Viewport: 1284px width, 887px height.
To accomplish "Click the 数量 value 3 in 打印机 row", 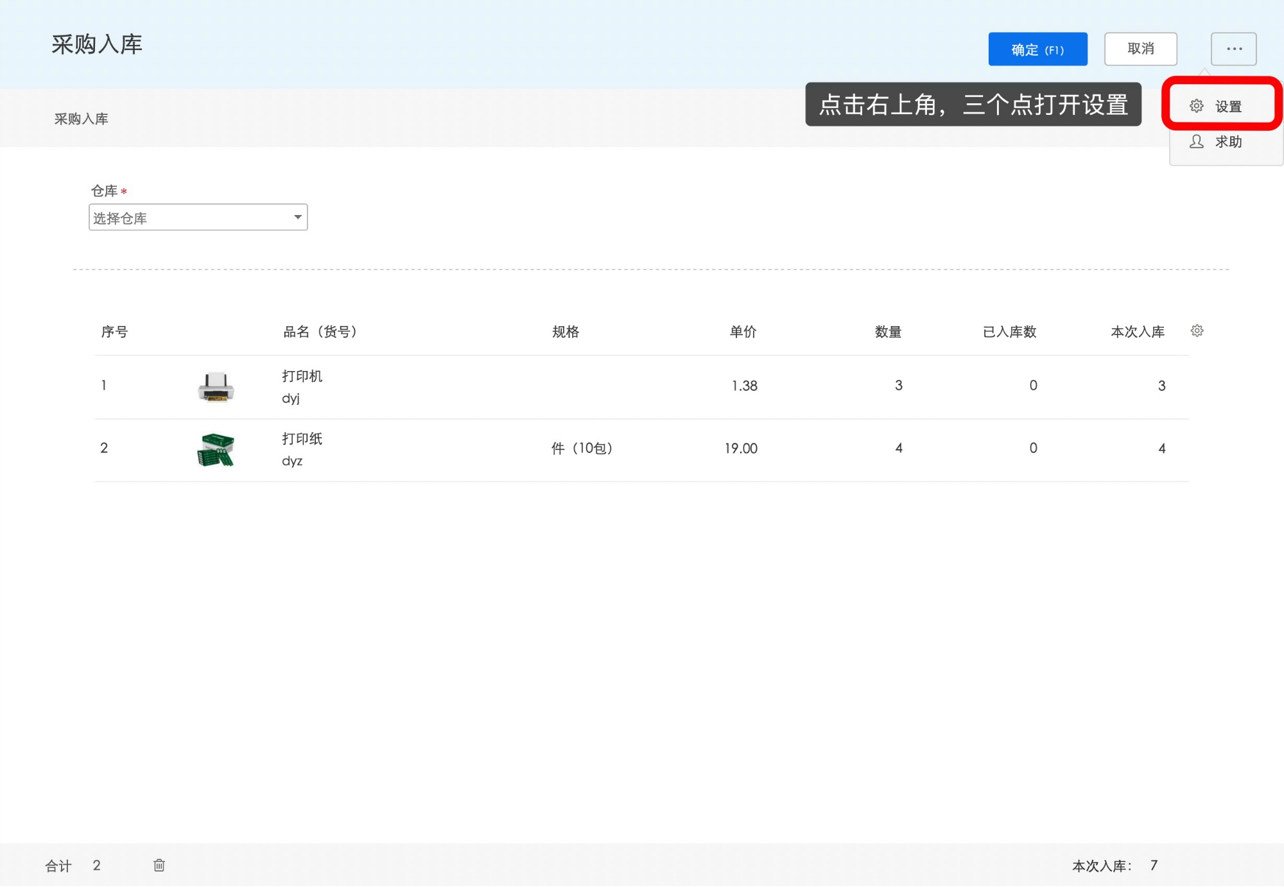I will click(x=899, y=385).
